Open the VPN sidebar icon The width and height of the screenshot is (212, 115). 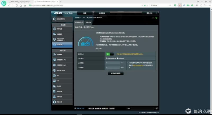[54, 81]
